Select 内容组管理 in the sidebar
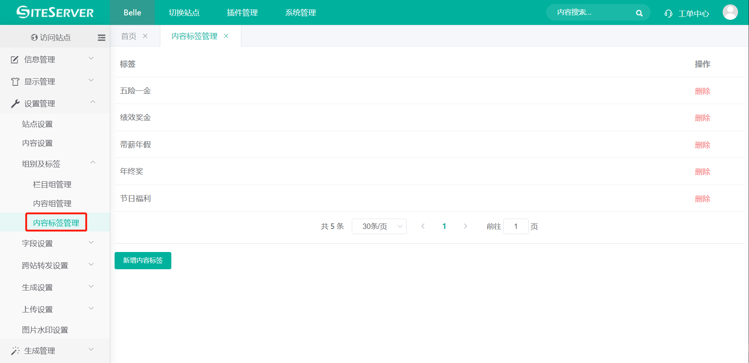The image size is (749, 363). click(x=52, y=203)
